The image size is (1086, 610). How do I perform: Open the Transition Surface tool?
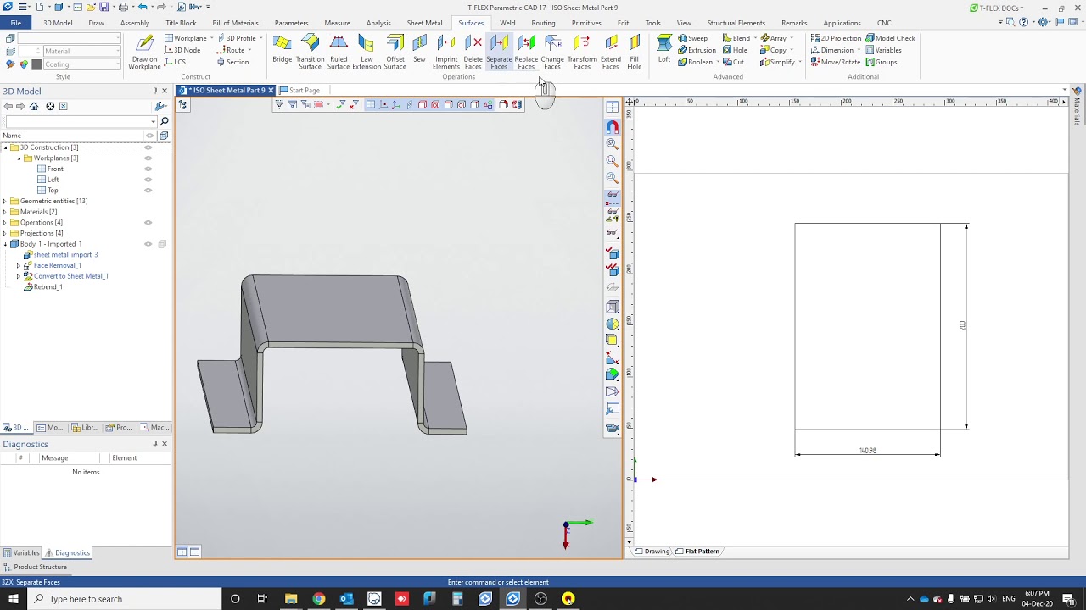tap(310, 51)
